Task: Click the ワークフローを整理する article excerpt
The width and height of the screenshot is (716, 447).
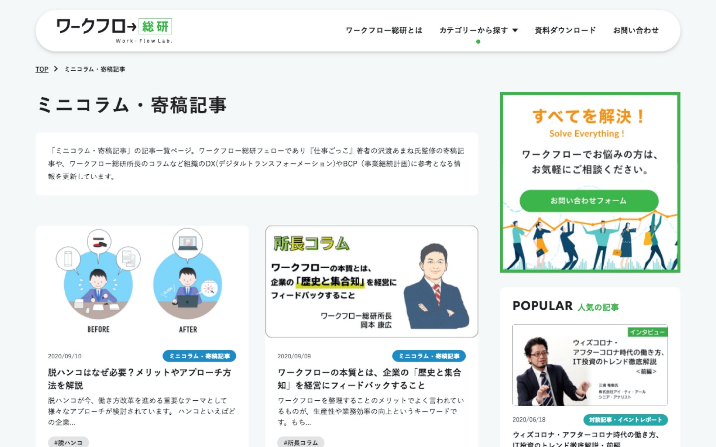Action: point(371,411)
